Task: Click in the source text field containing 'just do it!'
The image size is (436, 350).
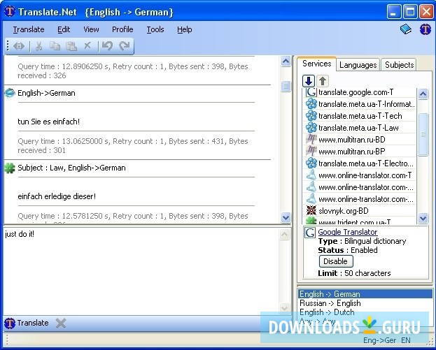Action: click(x=142, y=271)
